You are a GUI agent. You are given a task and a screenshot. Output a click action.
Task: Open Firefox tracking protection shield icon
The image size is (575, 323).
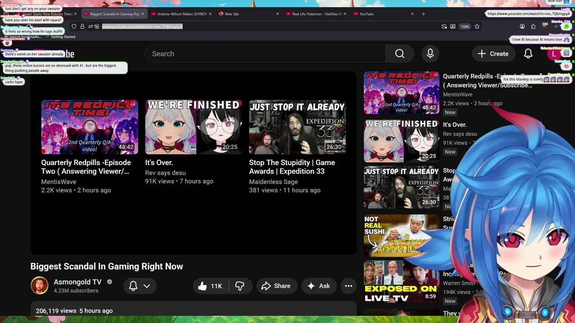point(74,26)
